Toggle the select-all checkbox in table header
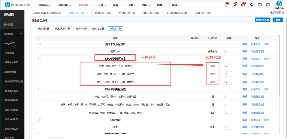This screenshot has width=287, height=139. [x=40, y=38]
